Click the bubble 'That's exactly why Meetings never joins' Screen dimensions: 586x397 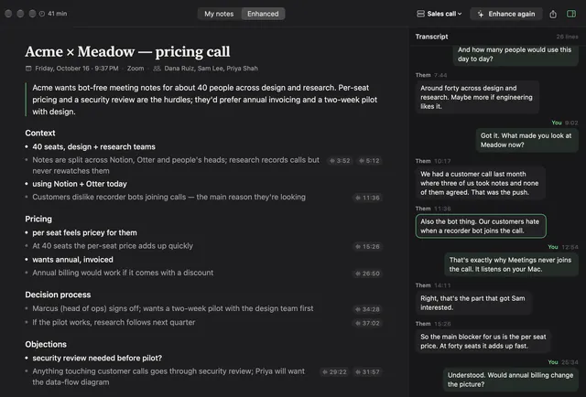[x=511, y=264]
